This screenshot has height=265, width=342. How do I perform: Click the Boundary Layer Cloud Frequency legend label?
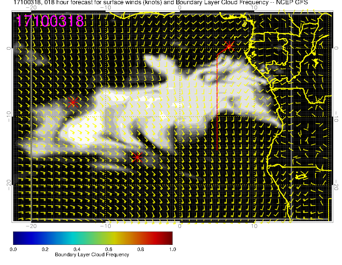point(92,255)
